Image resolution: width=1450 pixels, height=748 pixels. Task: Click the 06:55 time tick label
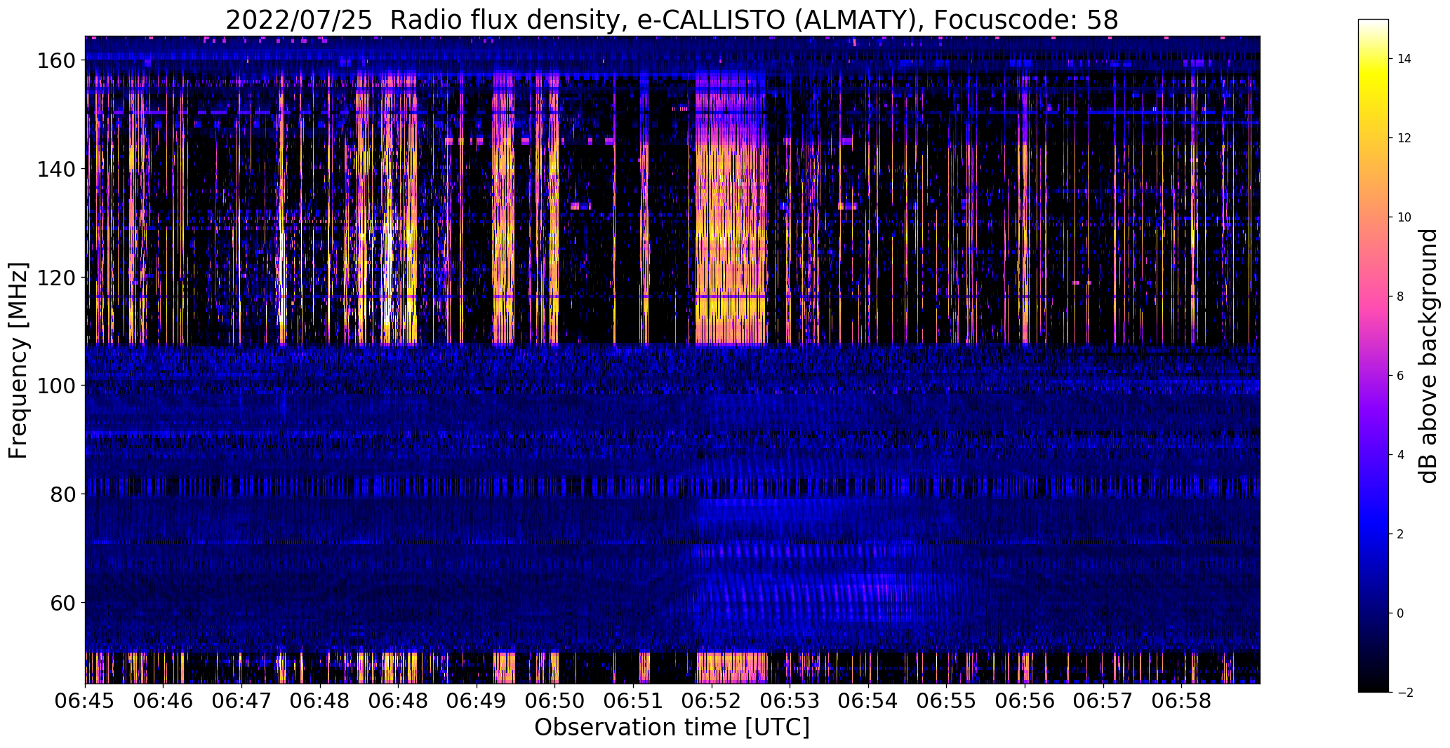click(947, 701)
